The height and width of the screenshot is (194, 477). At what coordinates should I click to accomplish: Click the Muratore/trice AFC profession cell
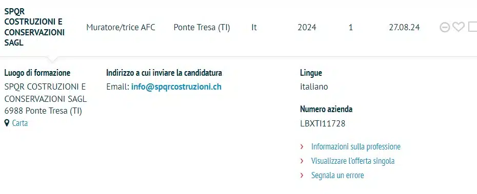coord(121,27)
